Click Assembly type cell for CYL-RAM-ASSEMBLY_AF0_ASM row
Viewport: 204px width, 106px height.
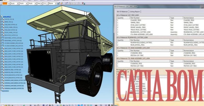click(174, 34)
